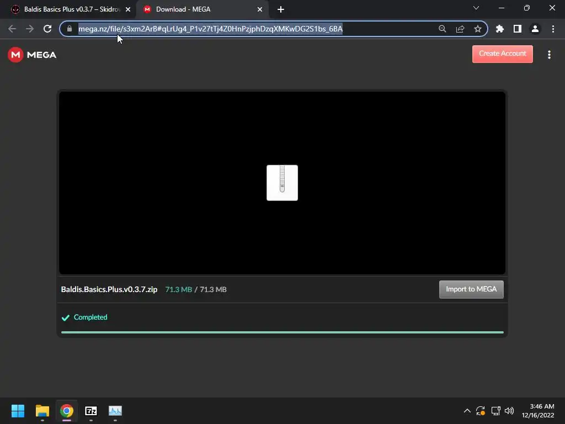Click the zip file preview icon

tap(282, 183)
